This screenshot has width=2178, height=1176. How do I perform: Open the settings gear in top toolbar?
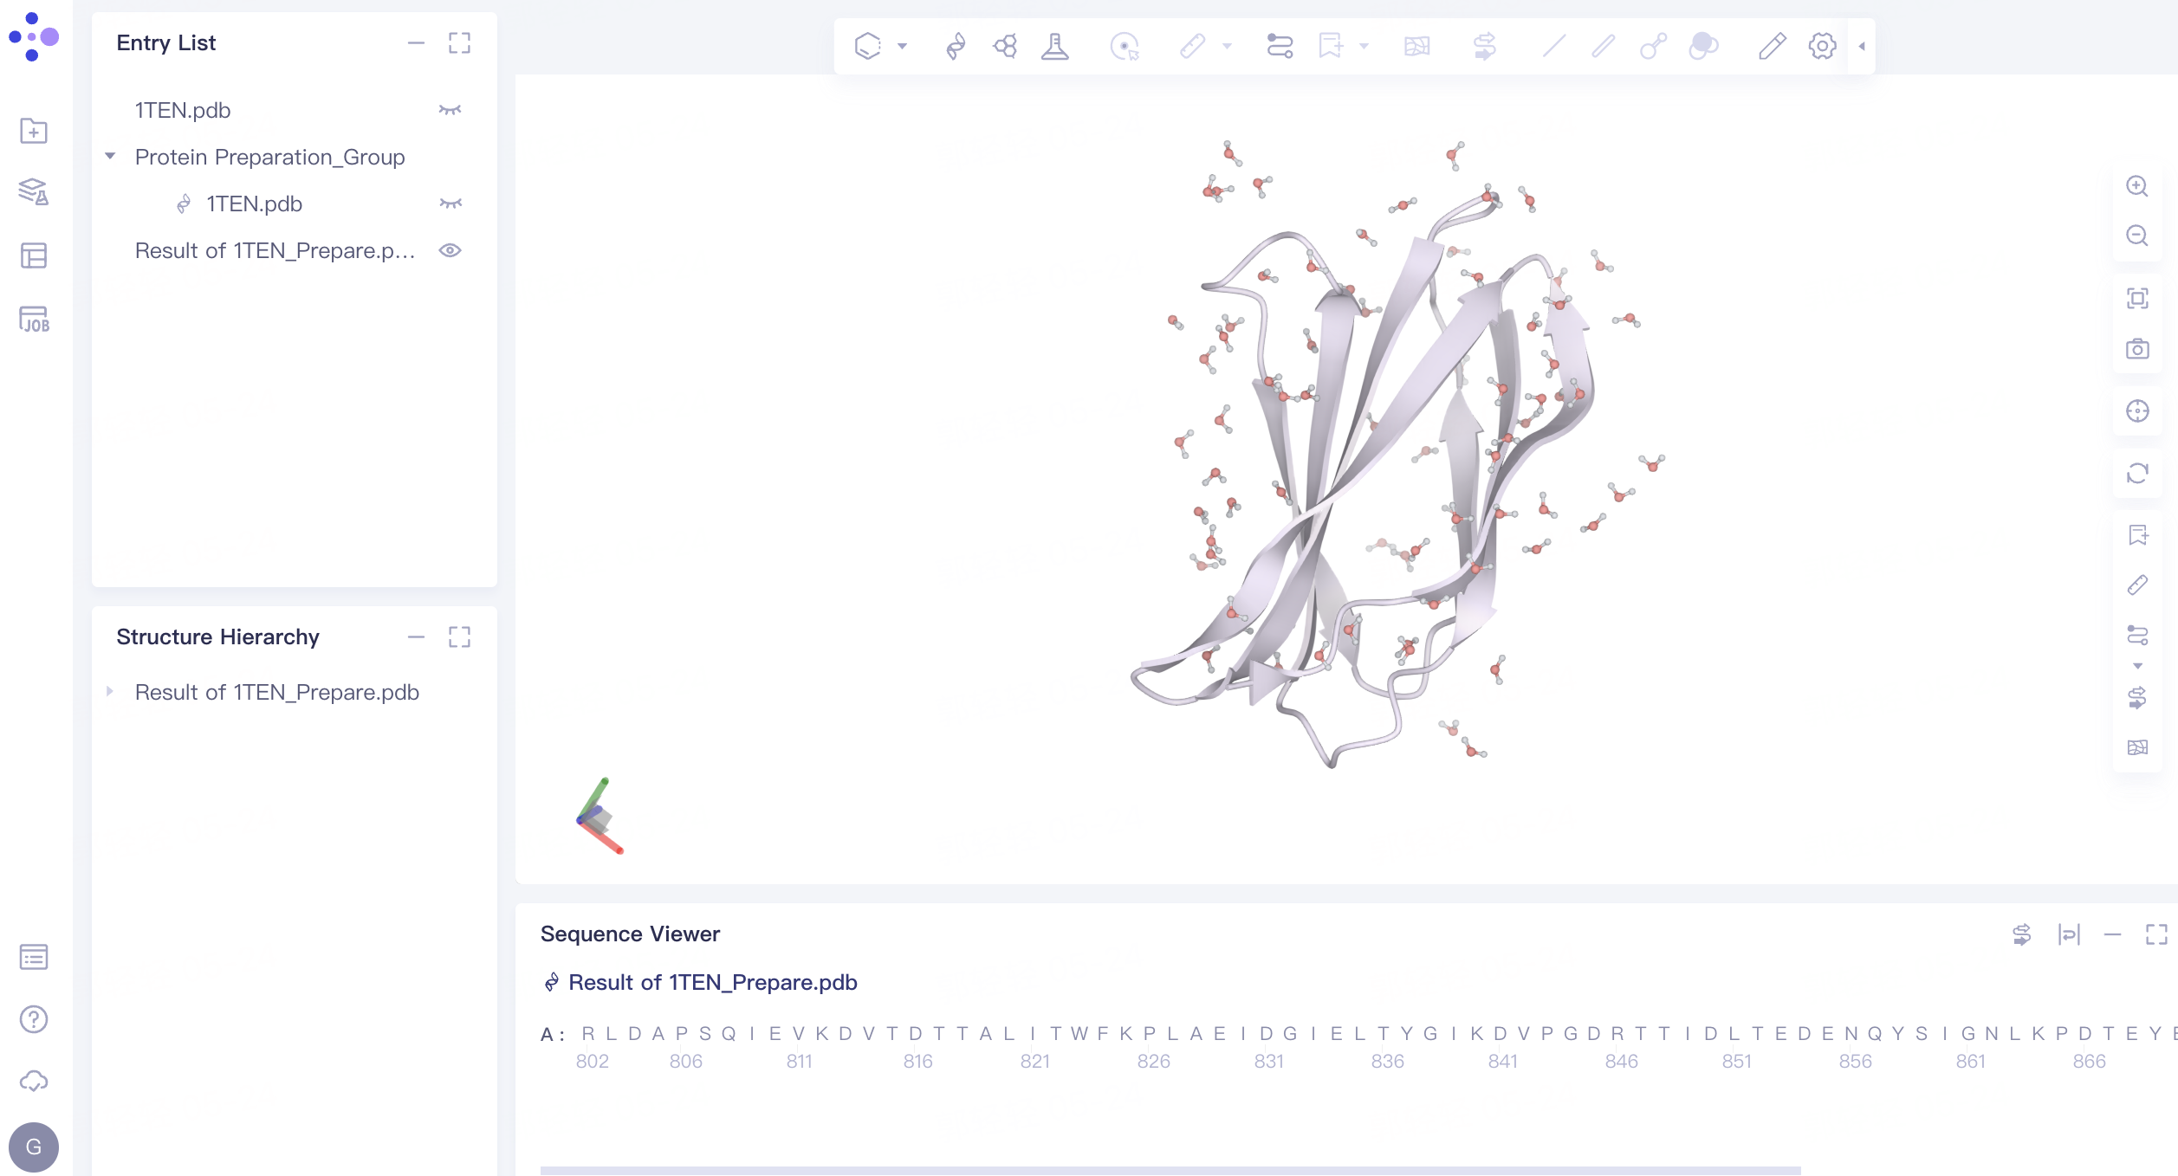tap(1822, 46)
